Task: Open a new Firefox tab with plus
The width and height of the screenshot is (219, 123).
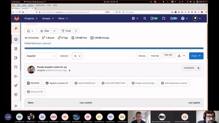Action: tap(36, 8)
